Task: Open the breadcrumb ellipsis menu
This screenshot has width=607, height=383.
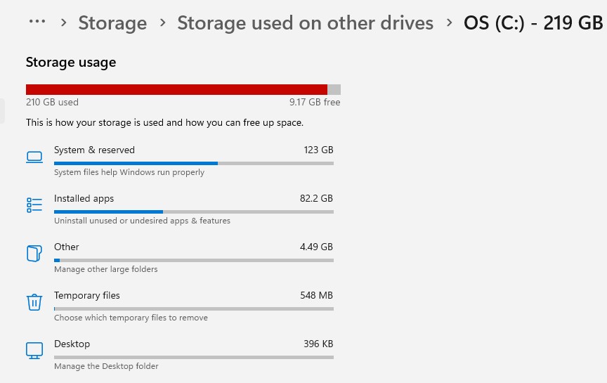Action: (x=37, y=22)
